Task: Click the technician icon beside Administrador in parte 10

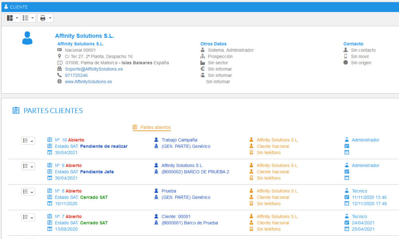Action: pyautogui.click(x=347, y=140)
